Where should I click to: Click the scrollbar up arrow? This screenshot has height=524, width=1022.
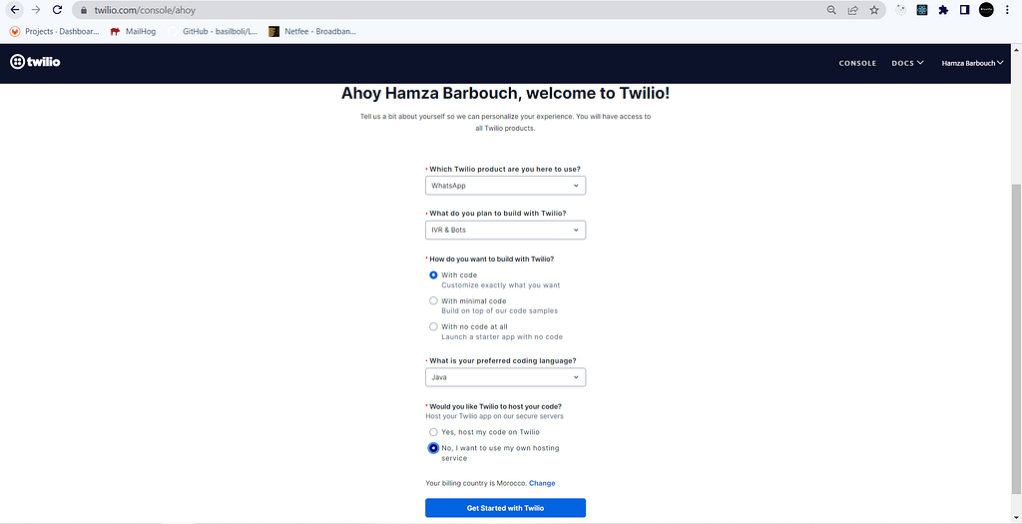pyautogui.click(x=1015, y=50)
